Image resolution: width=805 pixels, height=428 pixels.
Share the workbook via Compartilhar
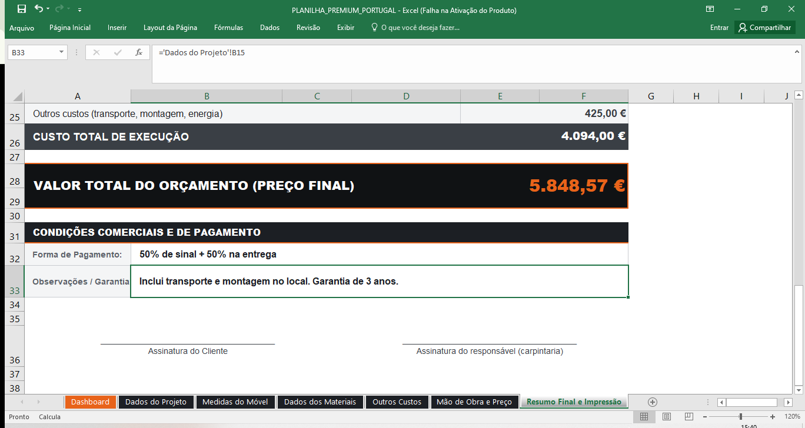coord(765,28)
